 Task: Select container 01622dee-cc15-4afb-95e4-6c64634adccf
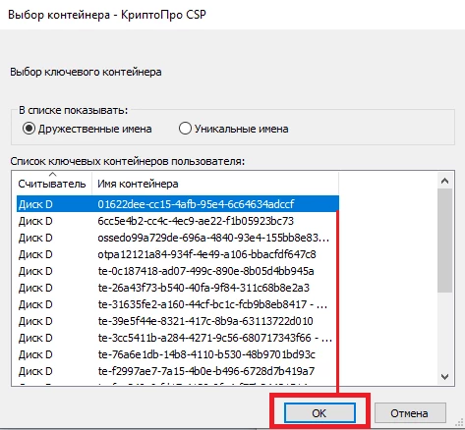click(x=178, y=204)
